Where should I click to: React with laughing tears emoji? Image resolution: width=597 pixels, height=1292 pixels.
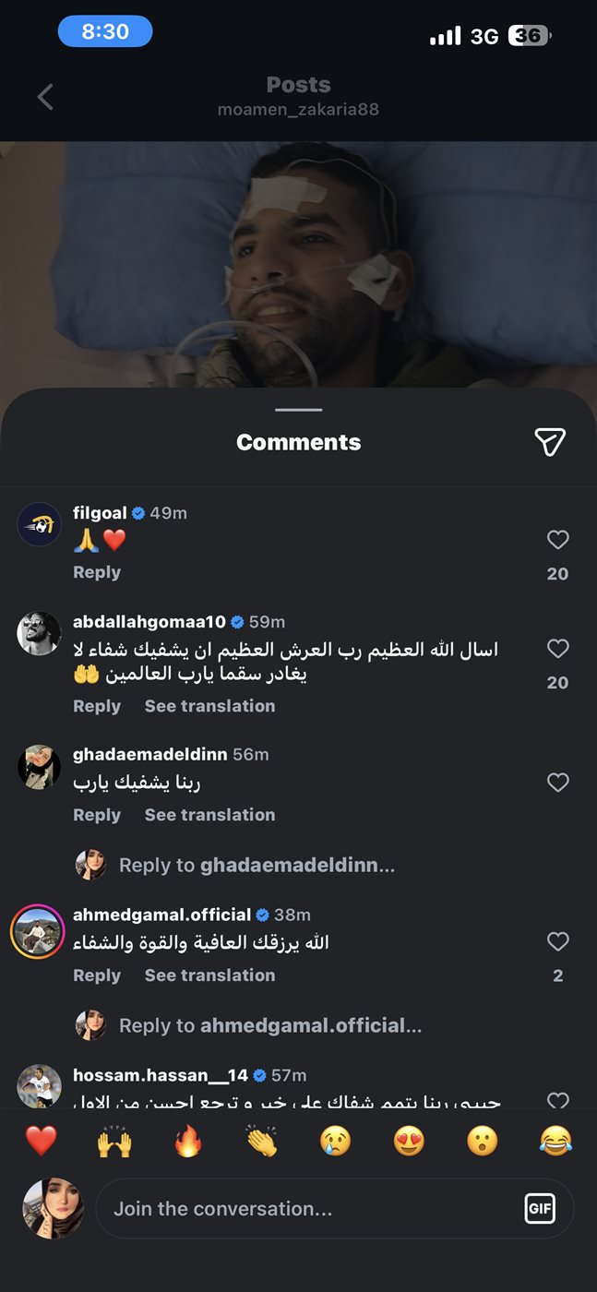pyautogui.click(x=556, y=1141)
